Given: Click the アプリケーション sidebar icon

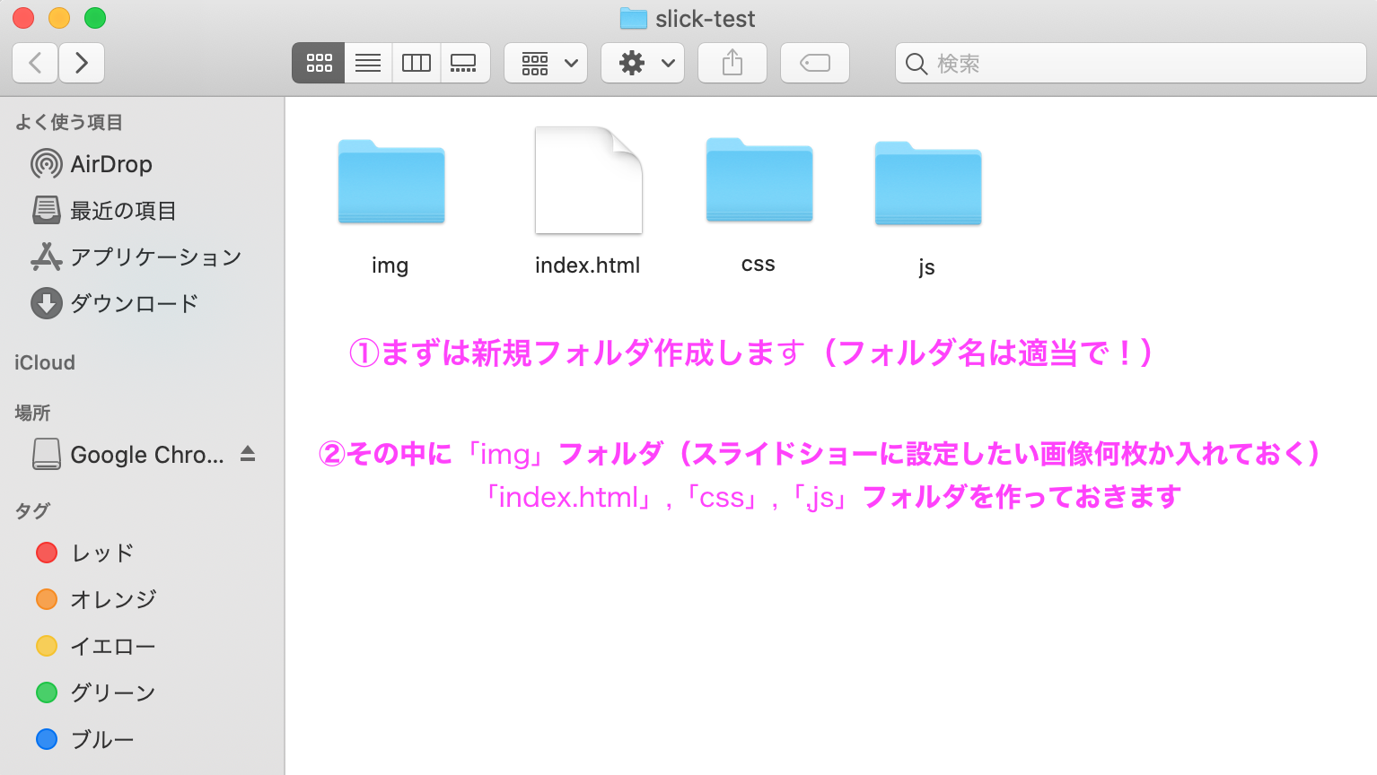Looking at the screenshot, I should point(47,257).
